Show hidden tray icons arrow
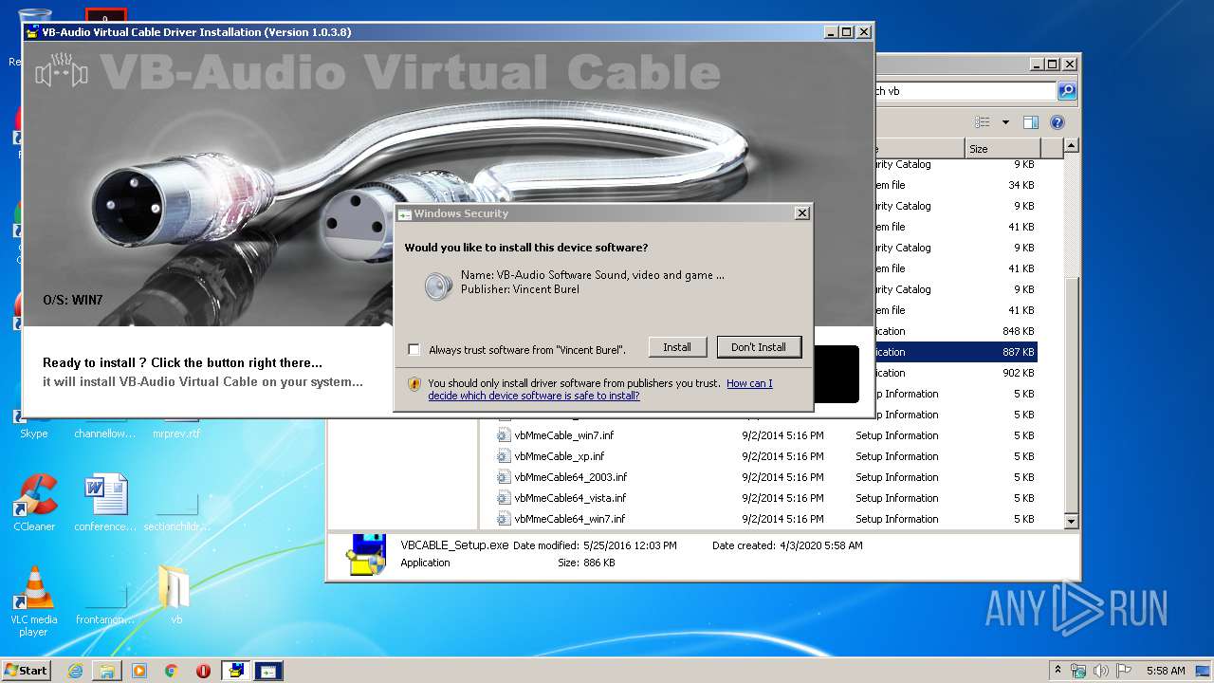 1058,671
